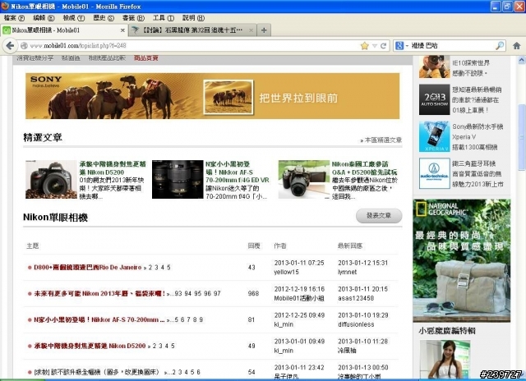
Task: Open thread D800+兩個鏡頭遊巴西Rio De Janeiro
Action: (88, 267)
